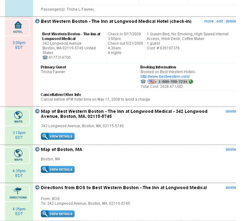This screenshot has width=244, height=221.
Task: Click the 4 nights text
Action: pyautogui.click(x=115, y=53)
